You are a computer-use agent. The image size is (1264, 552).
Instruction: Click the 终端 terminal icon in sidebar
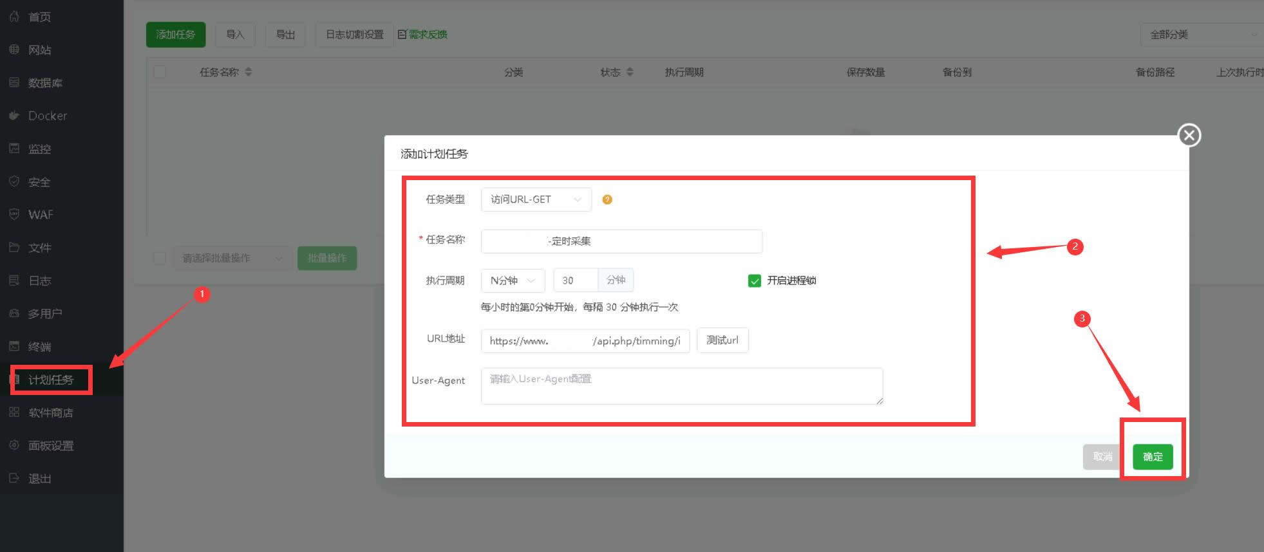coord(14,346)
